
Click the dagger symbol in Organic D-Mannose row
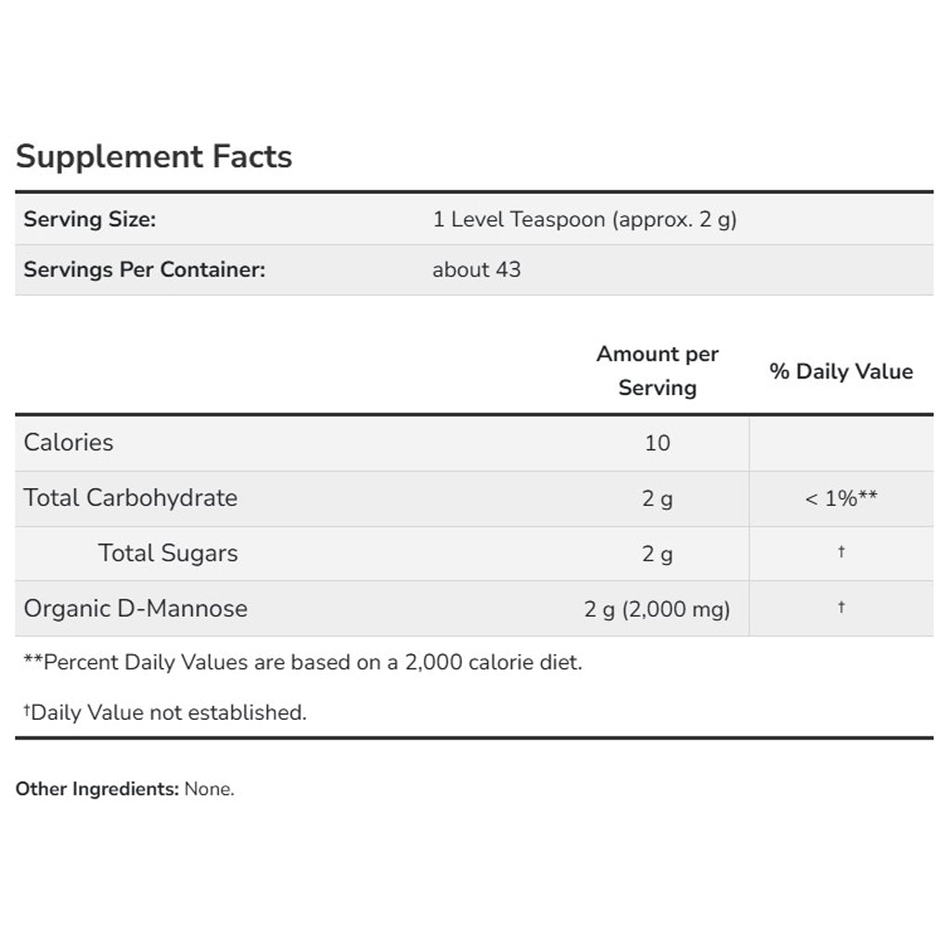841,608
